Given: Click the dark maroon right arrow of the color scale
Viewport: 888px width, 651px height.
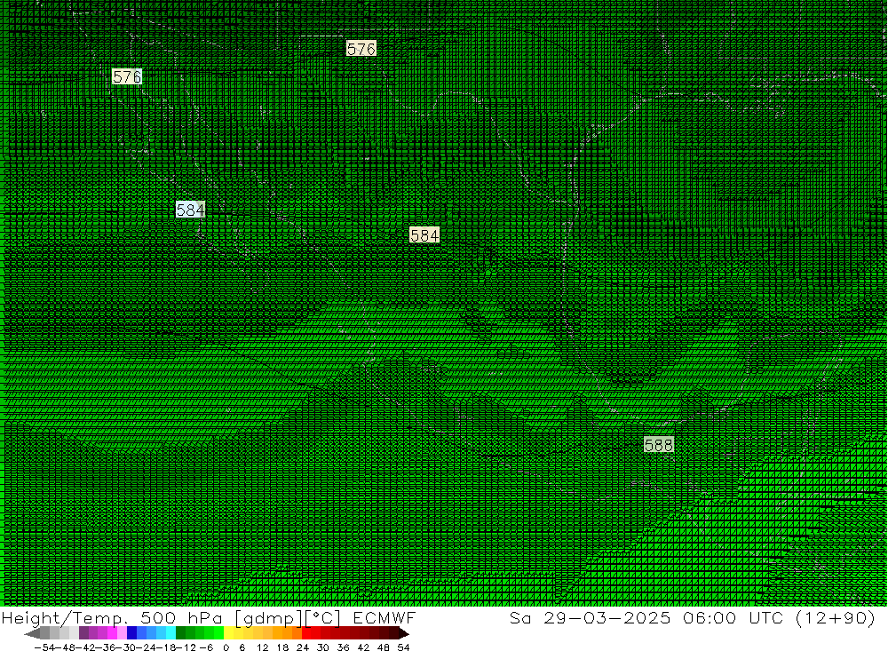Looking at the screenshot, I should pos(404,633).
